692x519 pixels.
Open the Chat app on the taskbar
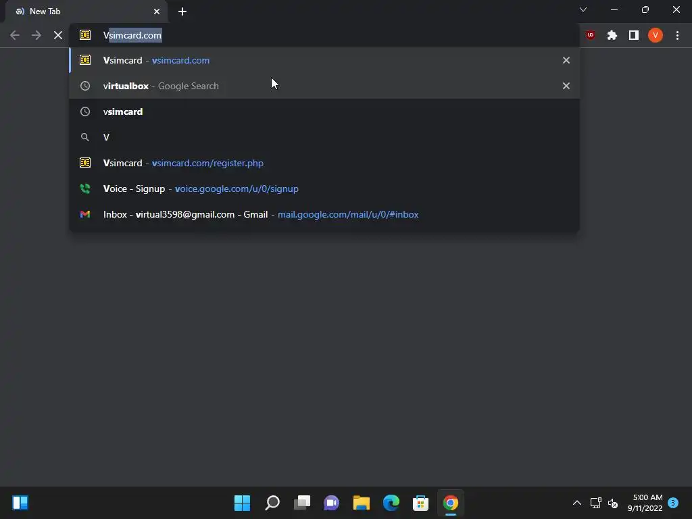pyautogui.click(x=331, y=503)
